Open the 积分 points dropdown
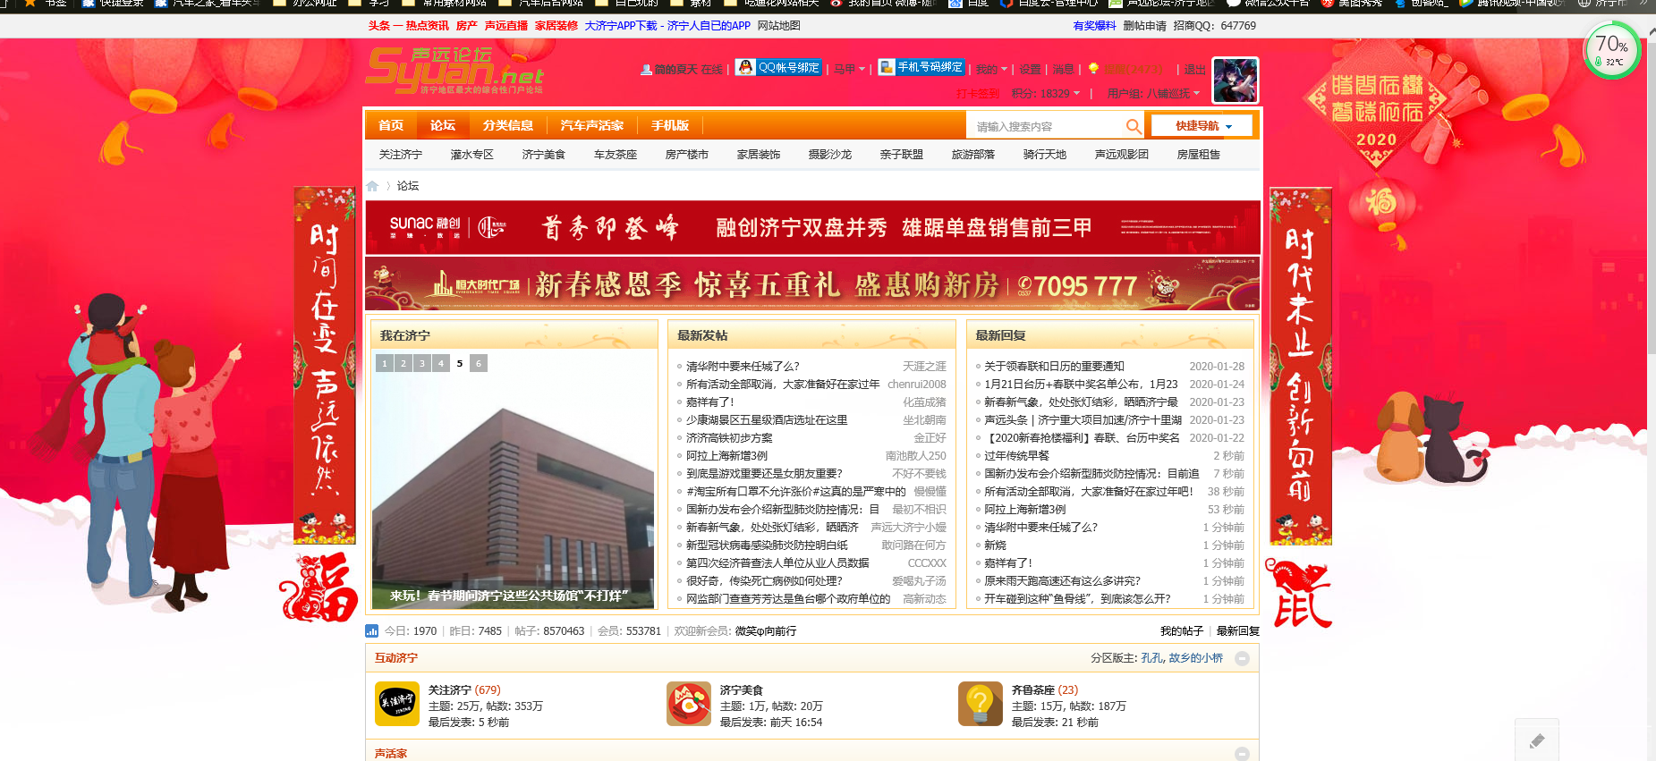Viewport: 1656px width, 761px height. pyautogui.click(x=1046, y=93)
